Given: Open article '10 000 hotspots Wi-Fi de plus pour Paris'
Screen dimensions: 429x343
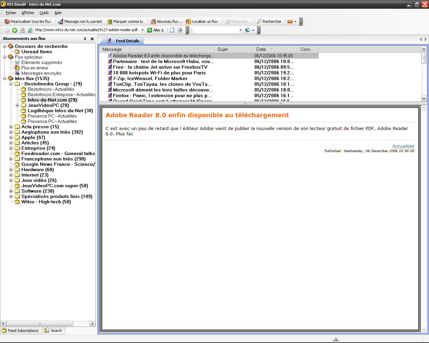Looking at the screenshot, I should tap(159, 73).
